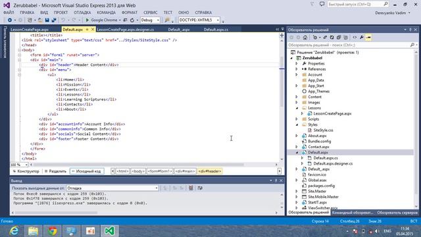Open Internet Explorer from the taskbar
Viewport: 421px width, 237px height.
[x=14, y=231]
